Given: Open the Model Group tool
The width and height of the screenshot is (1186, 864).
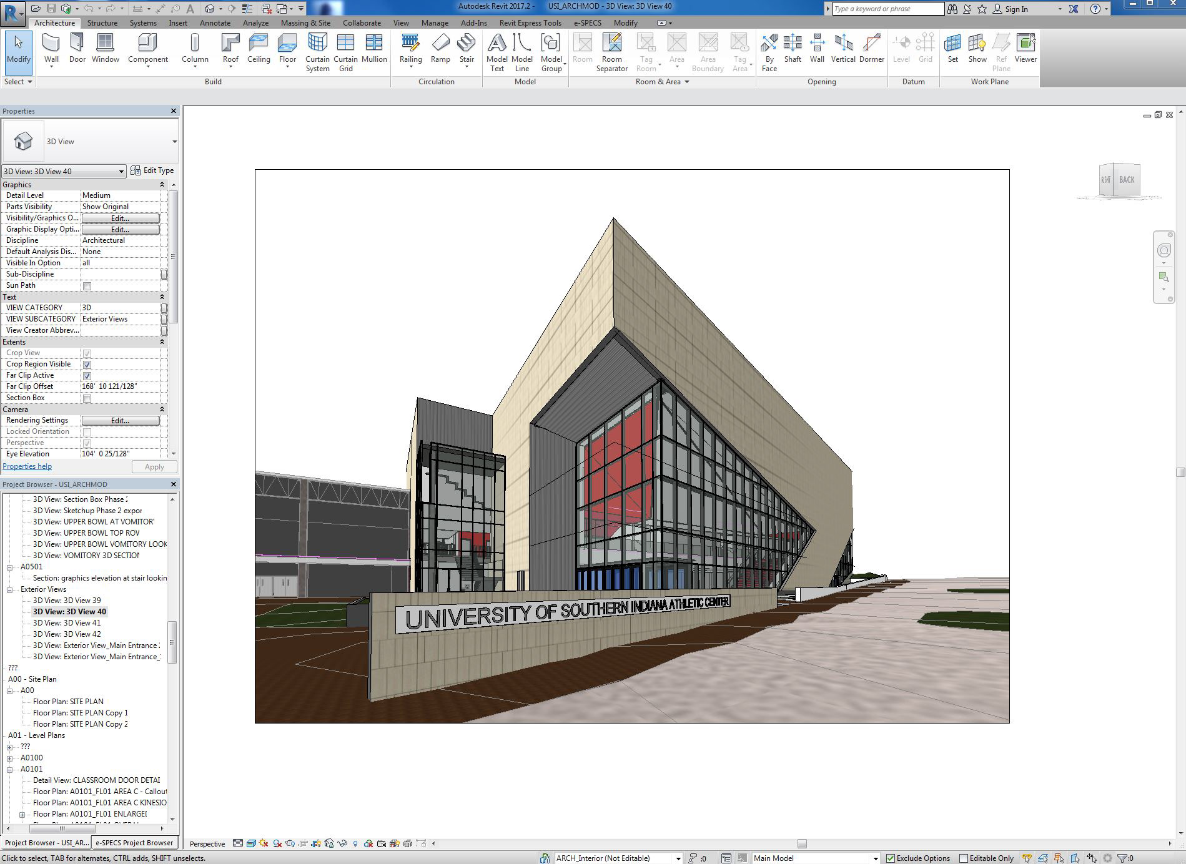Looking at the screenshot, I should pos(551,52).
